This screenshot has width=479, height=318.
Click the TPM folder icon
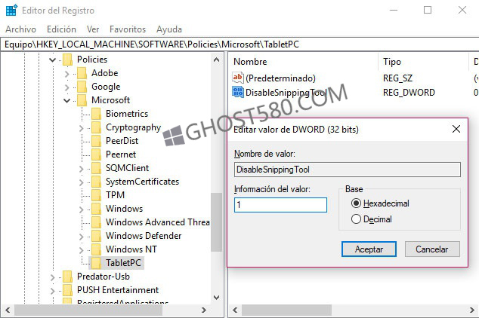[96, 195]
